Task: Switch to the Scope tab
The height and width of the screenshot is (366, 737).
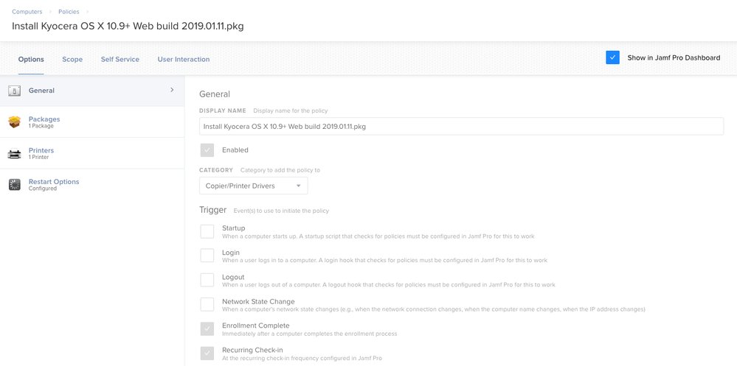Action: click(x=72, y=59)
